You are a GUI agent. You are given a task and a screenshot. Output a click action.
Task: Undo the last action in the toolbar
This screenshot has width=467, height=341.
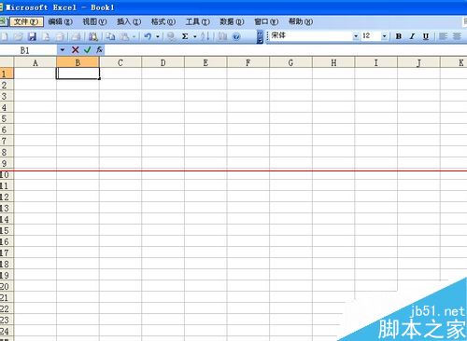coord(148,36)
